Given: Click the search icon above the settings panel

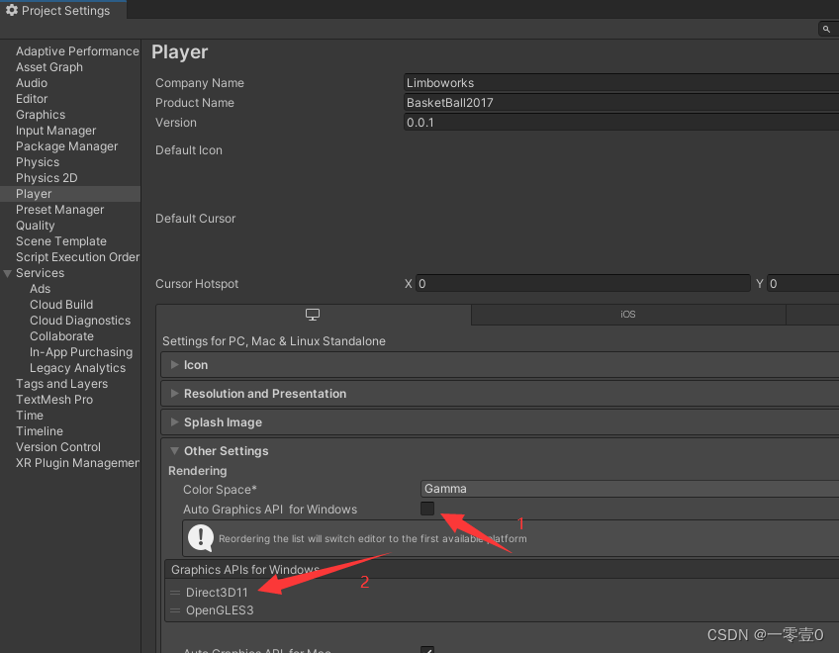Looking at the screenshot, I should click(826, 29).
